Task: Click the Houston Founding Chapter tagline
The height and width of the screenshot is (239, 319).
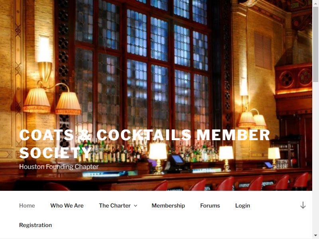Action: [59, 167]
